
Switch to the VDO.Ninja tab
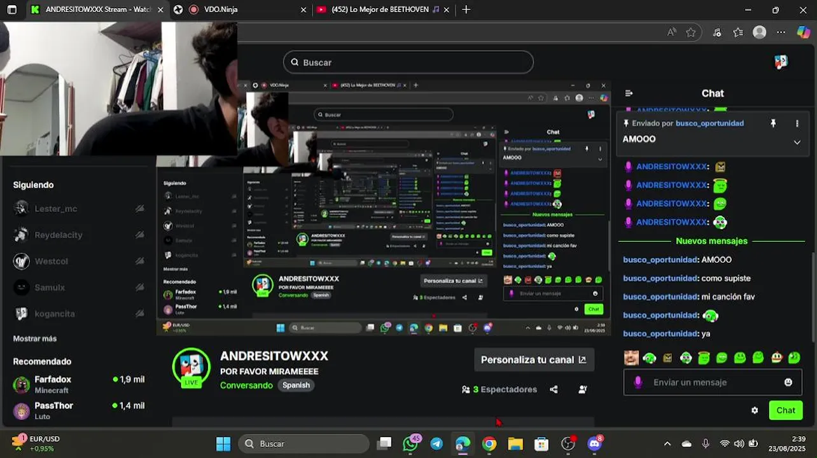point(241,10)
